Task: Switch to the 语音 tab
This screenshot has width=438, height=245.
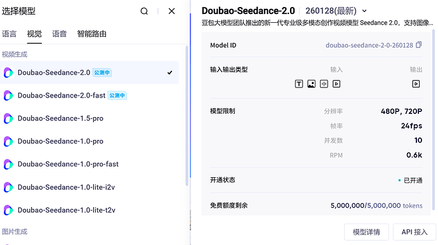Action: tap(60, 34)
